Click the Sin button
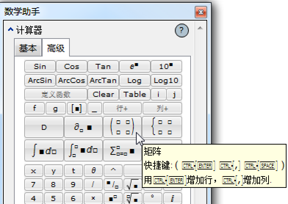288x204 pixels. pyautogui.click(x=40, y=66)
